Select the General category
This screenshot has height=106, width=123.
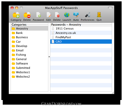point(29,59)
